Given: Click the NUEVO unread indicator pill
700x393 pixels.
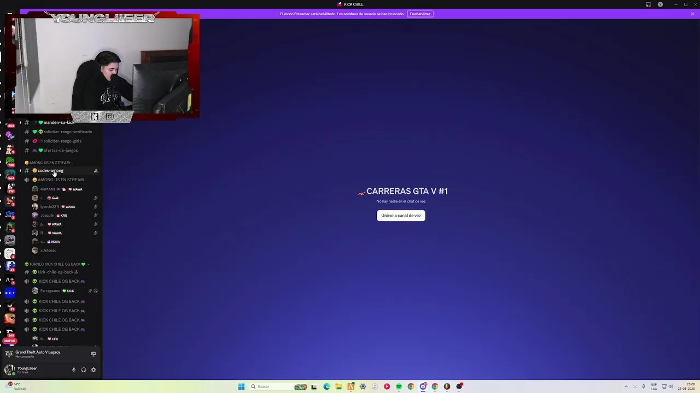Looking at the screenshot, I should (x=9, y=341).
